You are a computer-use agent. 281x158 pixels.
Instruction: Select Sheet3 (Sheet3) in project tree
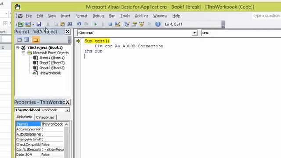52,68
